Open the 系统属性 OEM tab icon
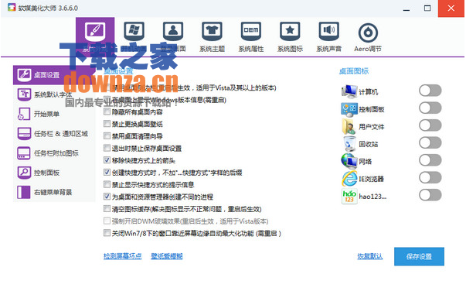 (251, 31)
